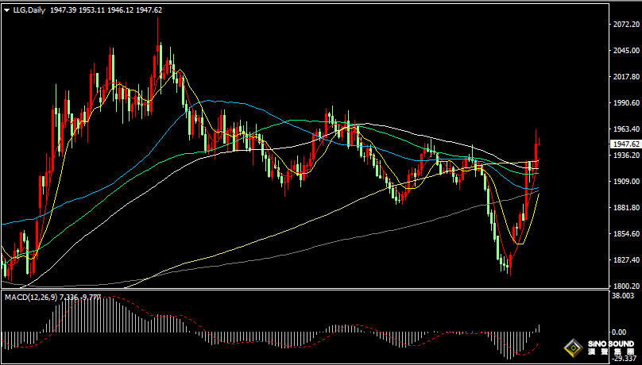Click the 2072.20 price axis label
The image size is (642, 365).
pyautogui.click(x=626, y=25)
